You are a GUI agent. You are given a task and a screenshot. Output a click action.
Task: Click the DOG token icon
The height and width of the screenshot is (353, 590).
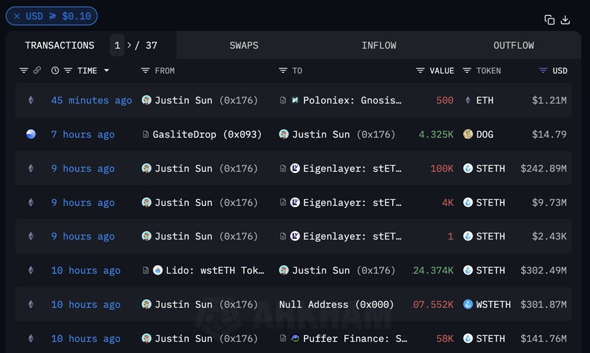pos(468,134)
